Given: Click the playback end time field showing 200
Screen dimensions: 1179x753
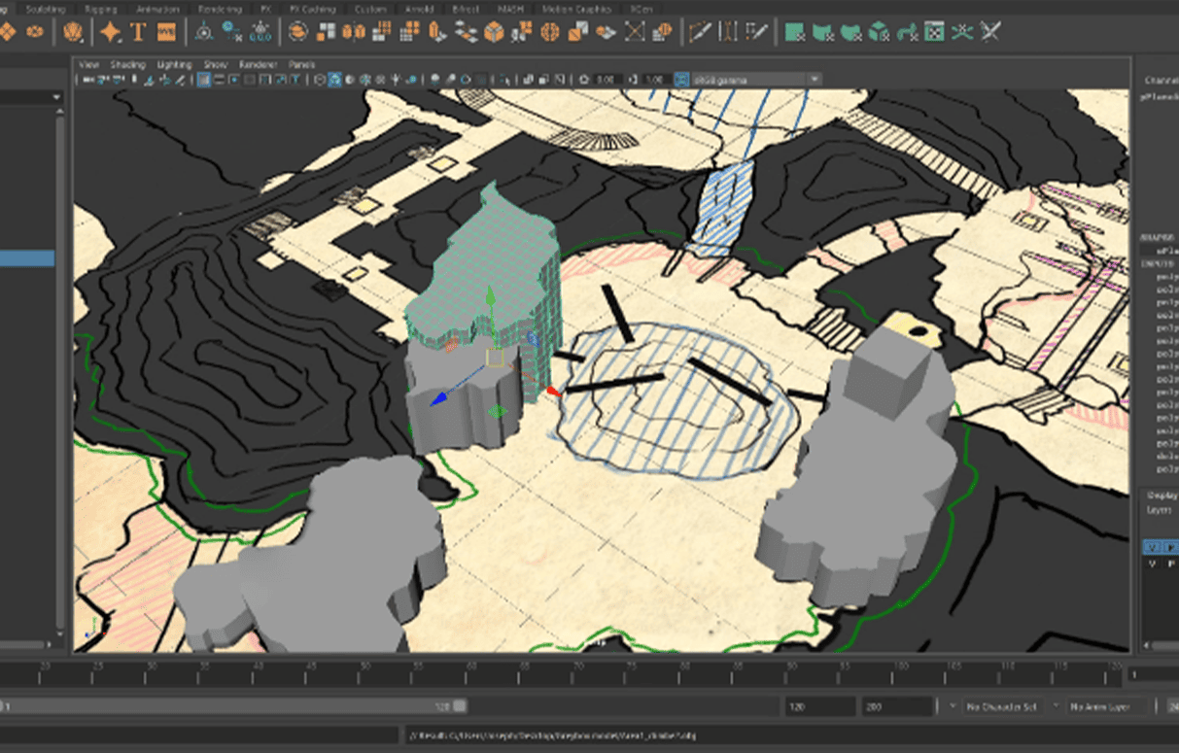Looking at the screenshot, I should pyautogui.click(x=897, y=706).
